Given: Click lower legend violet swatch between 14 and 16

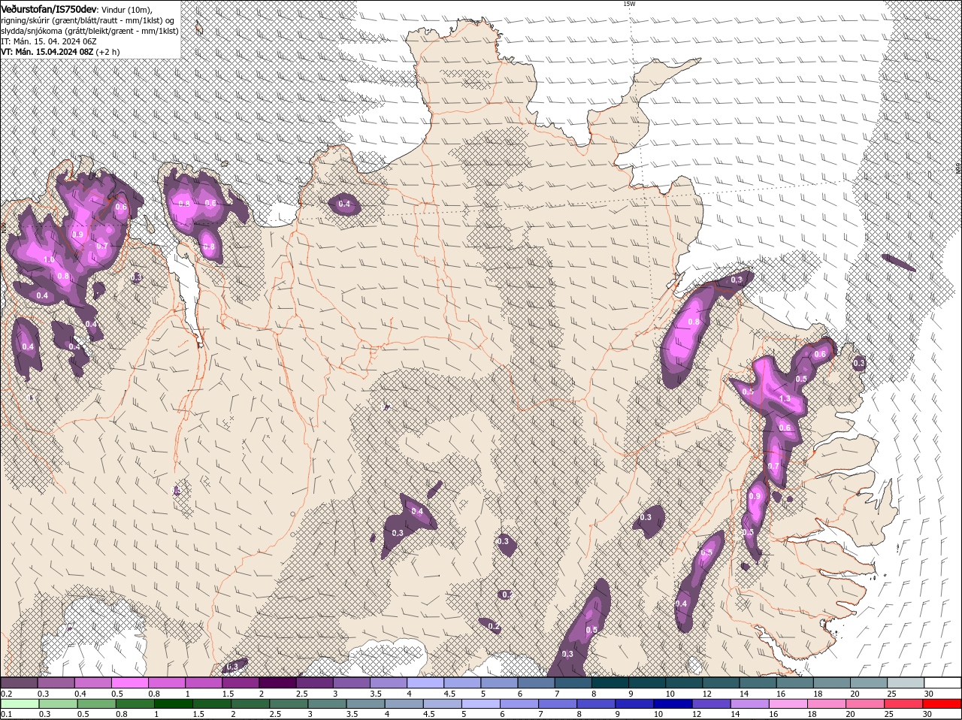Looking at the screenshot, I should [750, 703].
